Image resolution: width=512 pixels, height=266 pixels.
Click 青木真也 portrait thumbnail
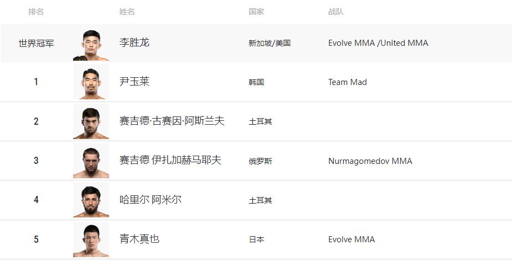coord(91,240)
